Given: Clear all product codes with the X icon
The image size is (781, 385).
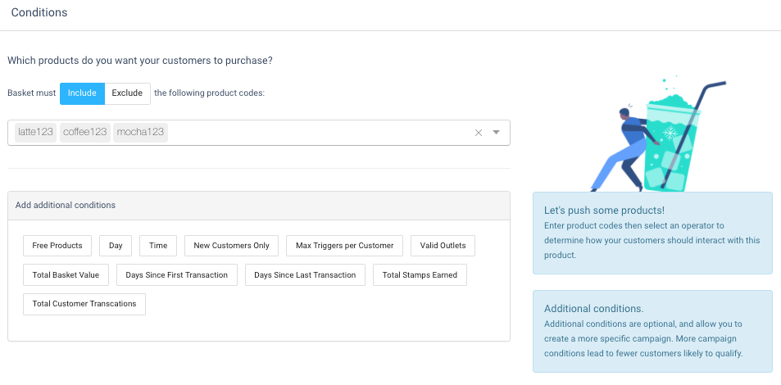Looking at the screenshot, I should tap(478, 133).
